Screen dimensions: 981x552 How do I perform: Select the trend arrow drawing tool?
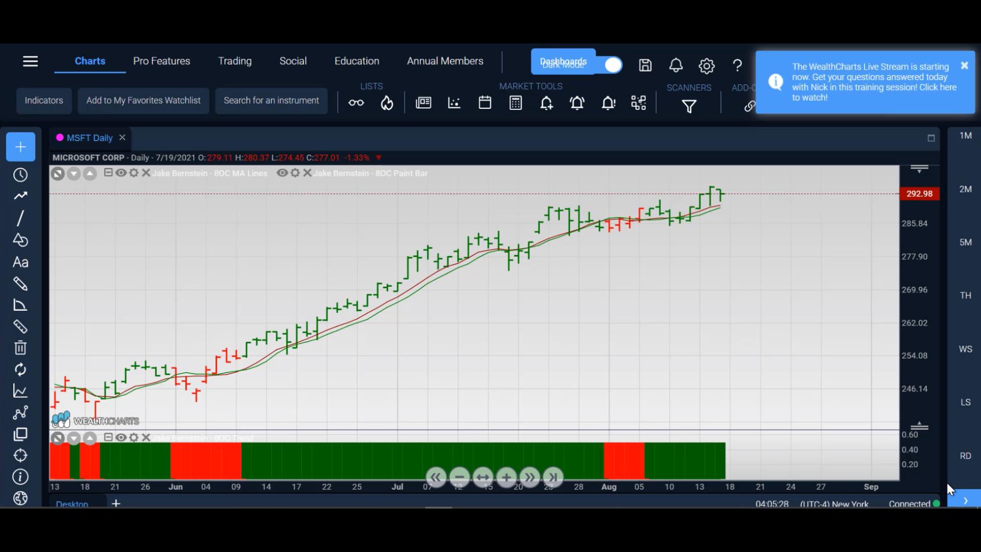pyautogui.click(x=20, y=196)
